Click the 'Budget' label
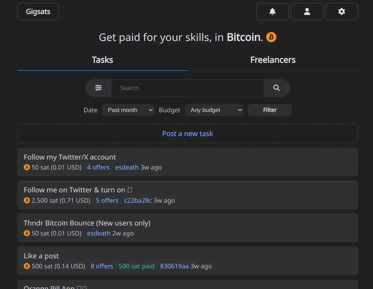This screenshot has width=373, height=289. click(x=169, y=110)
